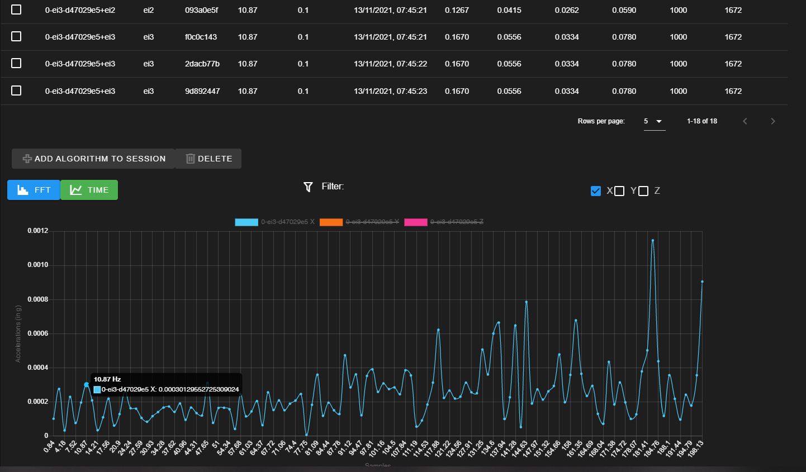This screenshot has width=806, height=472.
Task: Click the highest chart peak data point
Action: 653,241
